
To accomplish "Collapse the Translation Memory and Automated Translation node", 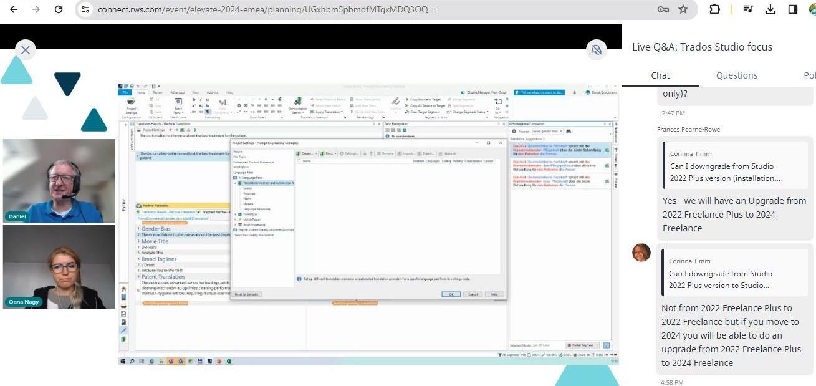I will point(236,183).
